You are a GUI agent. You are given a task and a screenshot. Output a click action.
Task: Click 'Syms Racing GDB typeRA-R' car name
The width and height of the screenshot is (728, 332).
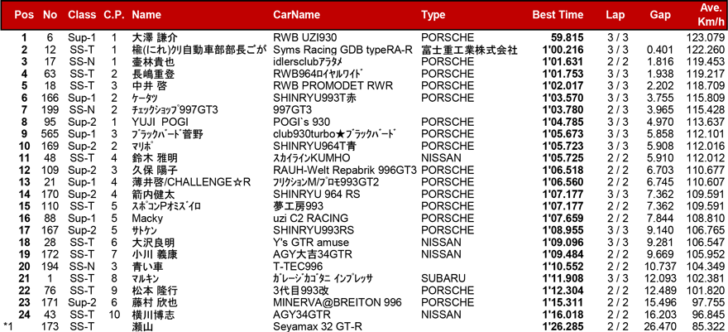(x=342, y=51)
